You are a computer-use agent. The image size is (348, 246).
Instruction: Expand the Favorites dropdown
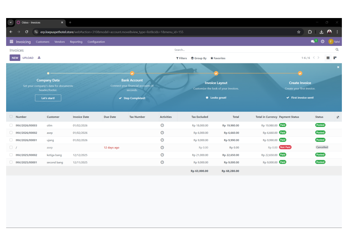(x=218, y=58)
